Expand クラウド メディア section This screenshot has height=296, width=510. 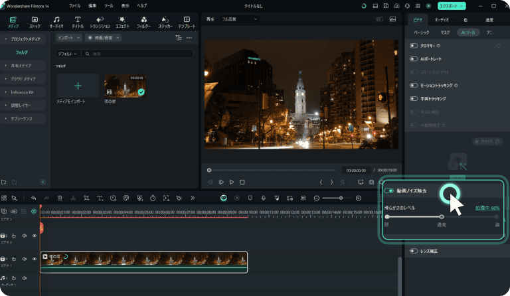point(23,79)
